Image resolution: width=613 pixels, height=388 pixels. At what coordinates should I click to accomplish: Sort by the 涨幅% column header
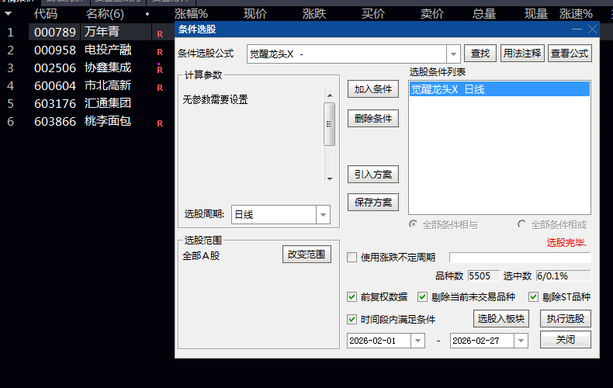point(191,14)
